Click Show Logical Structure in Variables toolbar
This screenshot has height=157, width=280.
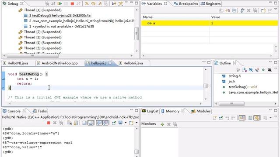227,10
